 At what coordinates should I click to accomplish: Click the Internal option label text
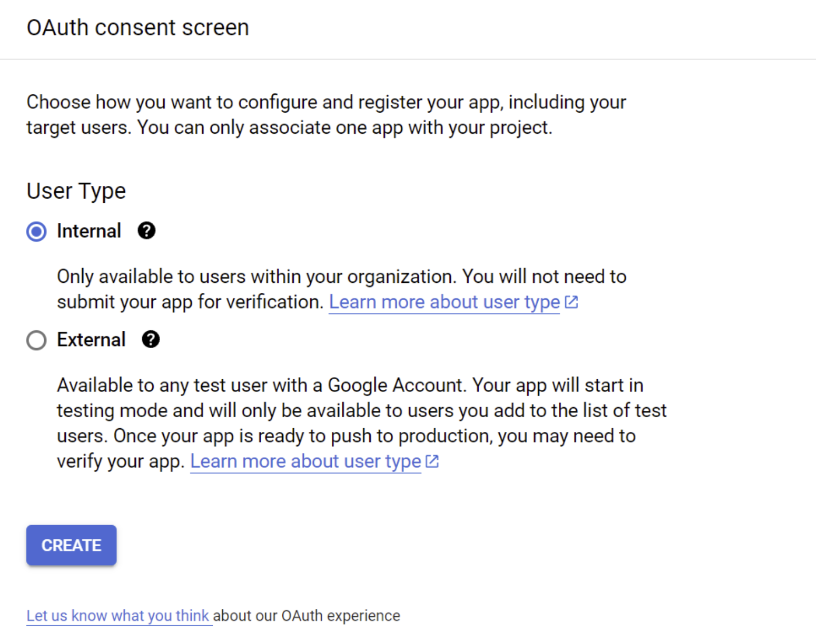(x=89, y=231)
